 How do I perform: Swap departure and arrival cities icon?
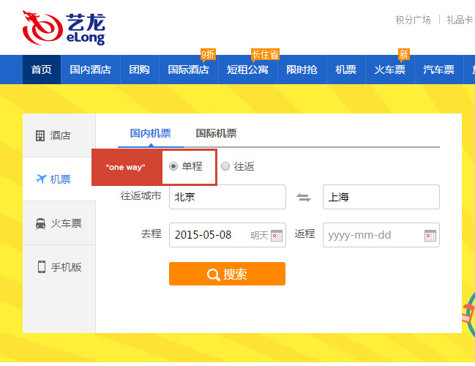(x=304, y=198)
